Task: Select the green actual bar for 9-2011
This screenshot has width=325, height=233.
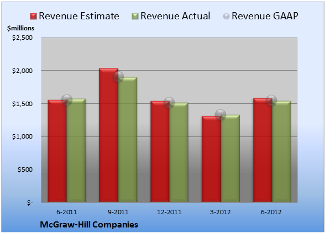Action: click(128, 140)
